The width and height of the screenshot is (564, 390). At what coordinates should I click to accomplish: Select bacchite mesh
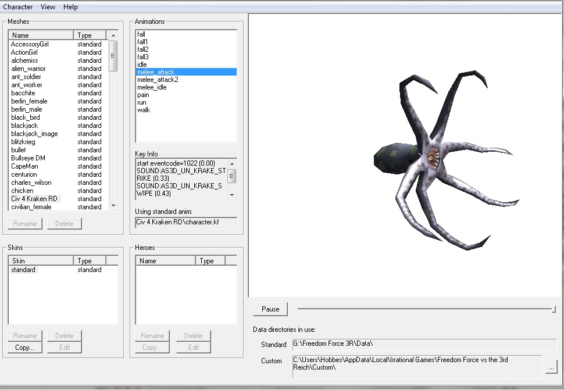pyautogui.click(x=58, y=93)
